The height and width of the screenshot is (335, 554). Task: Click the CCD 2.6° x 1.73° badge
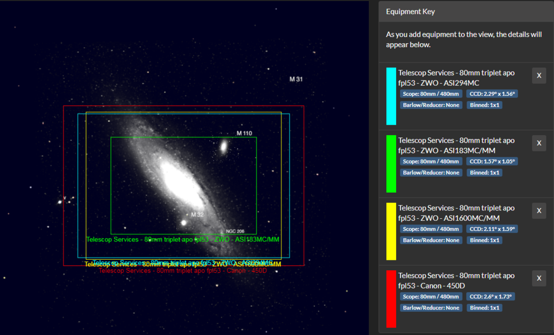(x=490, y=297)
